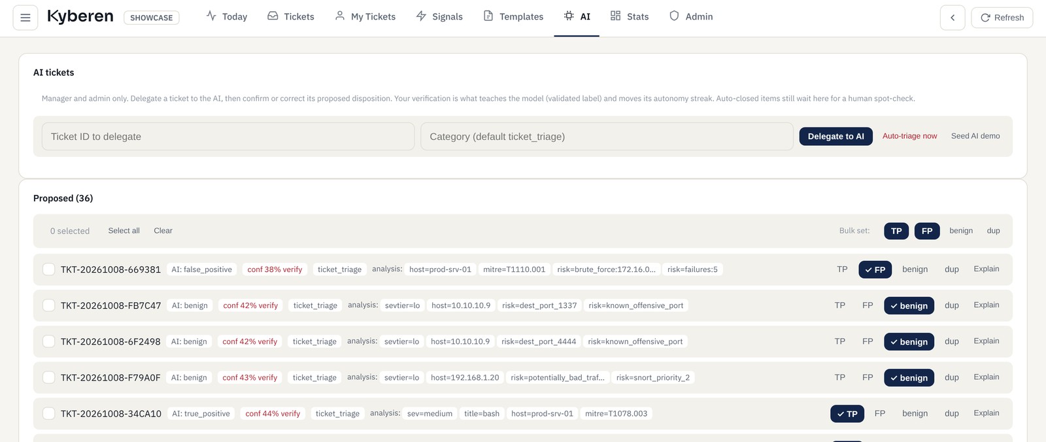This screenshot has width=1046, height=442.
Task: Open the Templates tab
Action: point(513,16)
